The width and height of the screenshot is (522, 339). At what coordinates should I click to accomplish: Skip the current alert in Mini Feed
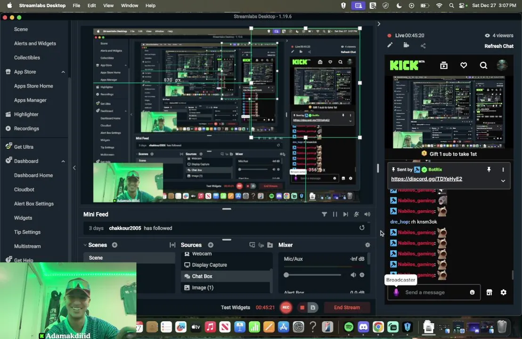345,214
